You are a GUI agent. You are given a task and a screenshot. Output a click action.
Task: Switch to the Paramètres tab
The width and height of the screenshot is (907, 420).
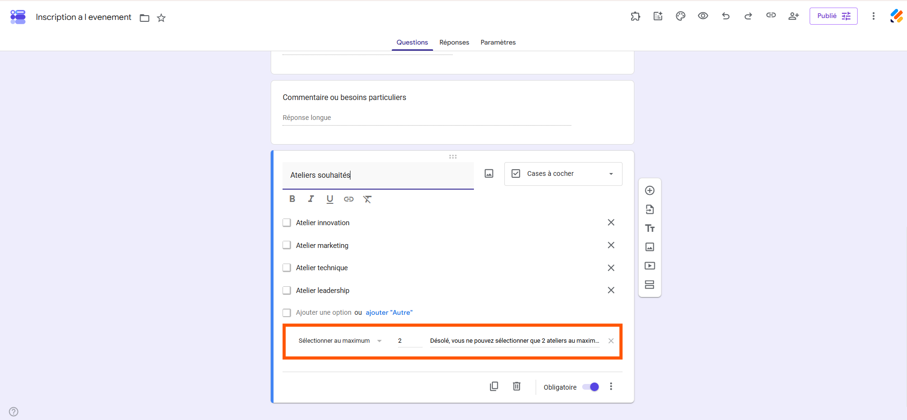pos(498,42)
